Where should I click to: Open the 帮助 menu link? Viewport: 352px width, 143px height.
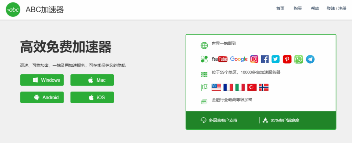315,9
